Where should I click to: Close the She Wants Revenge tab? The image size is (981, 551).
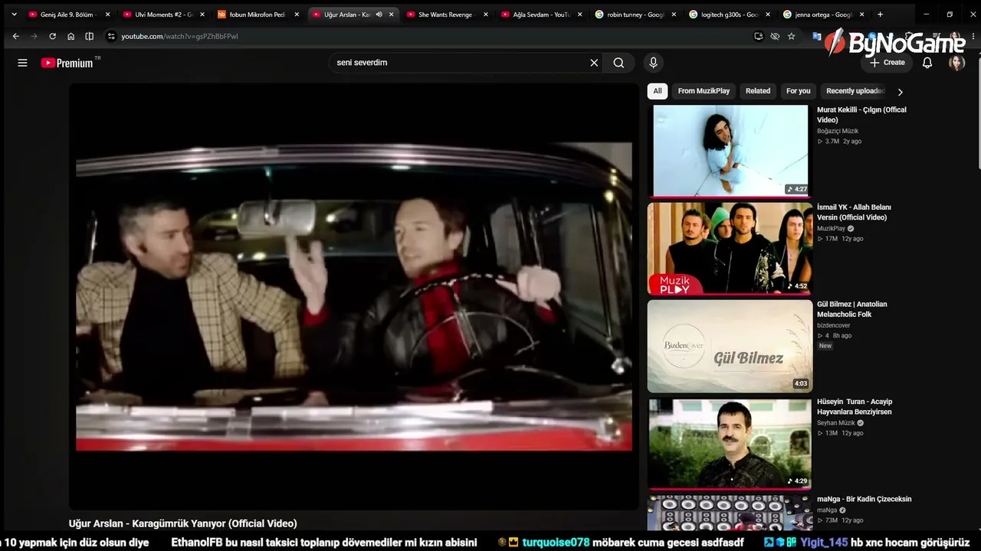point(486,14)
